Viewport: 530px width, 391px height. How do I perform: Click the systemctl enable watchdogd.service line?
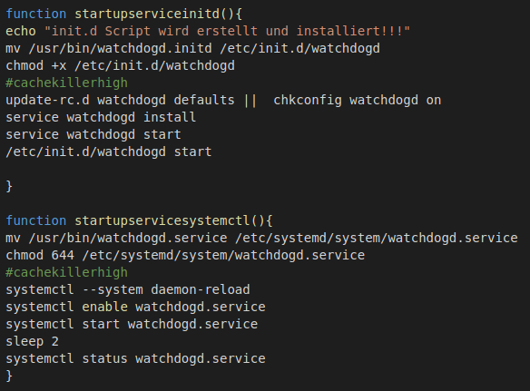[135, 307]
